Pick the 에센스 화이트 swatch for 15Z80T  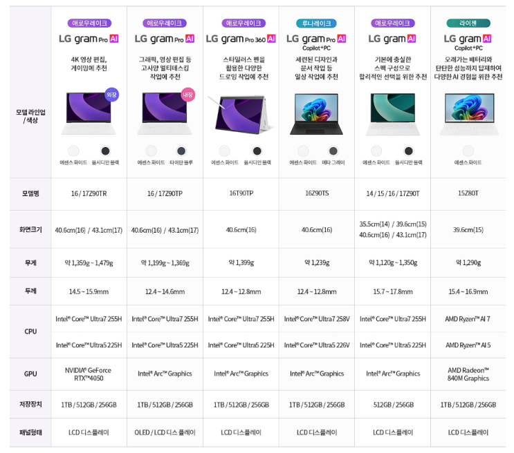coord(468,151)
